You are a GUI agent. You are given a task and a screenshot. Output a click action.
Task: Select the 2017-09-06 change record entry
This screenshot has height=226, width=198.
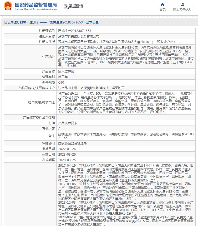pos(125,191)
